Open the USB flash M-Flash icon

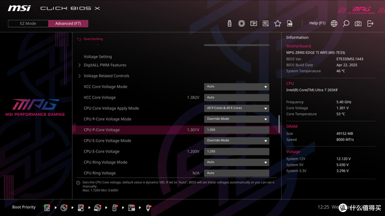(229, 23)
